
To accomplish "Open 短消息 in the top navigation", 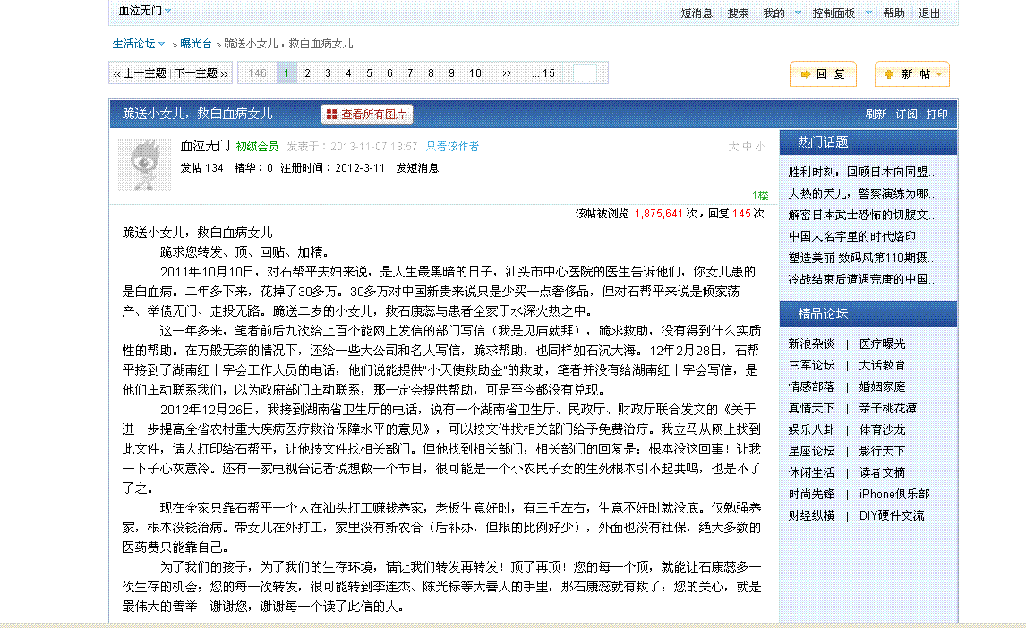I will pyautogui.click(x=697, y=13).
